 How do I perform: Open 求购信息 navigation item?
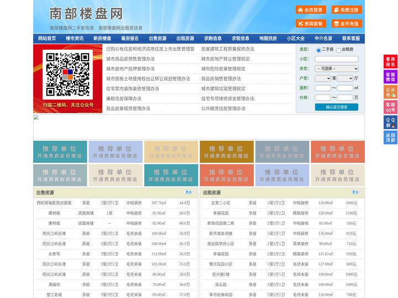click(213, 39)
